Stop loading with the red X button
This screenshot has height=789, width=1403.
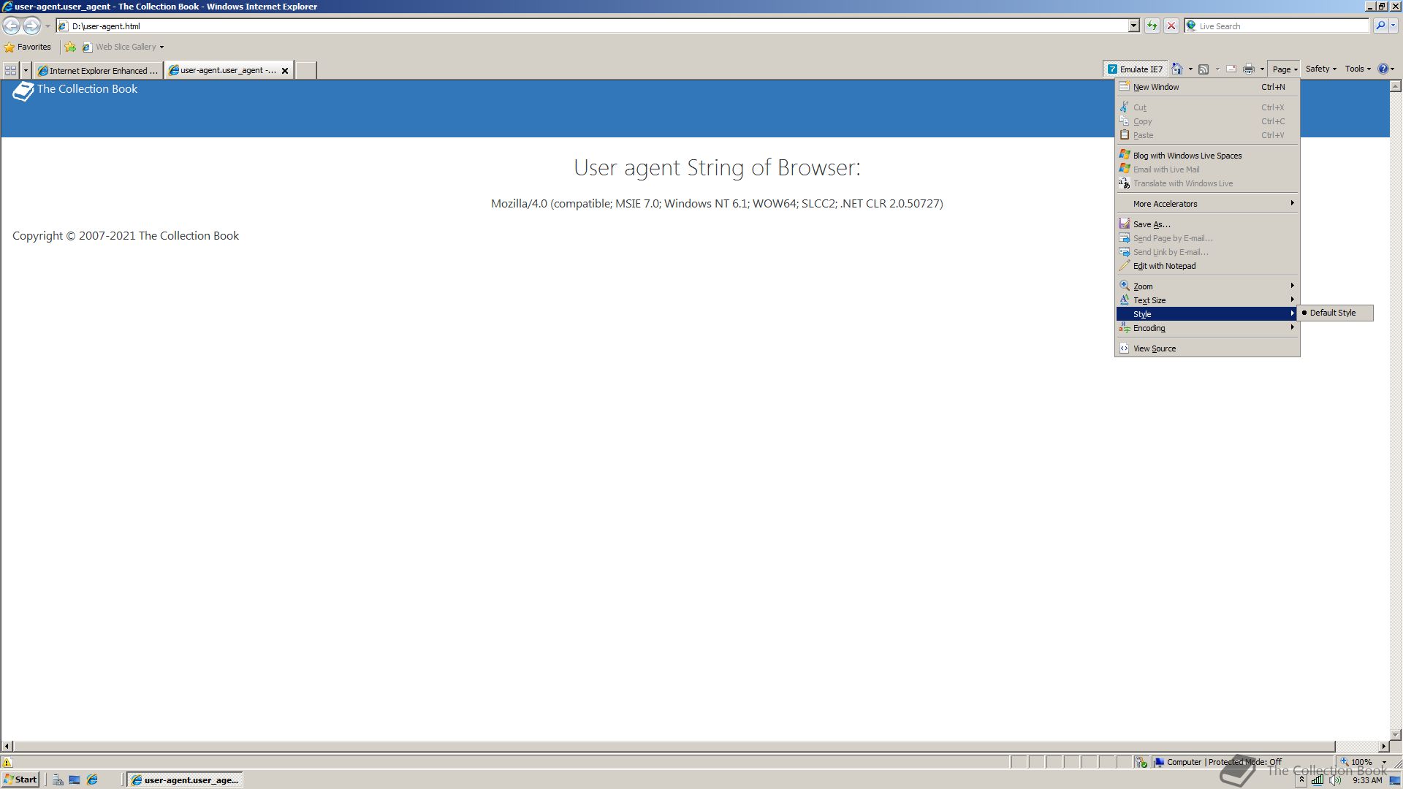point(1171,26)
